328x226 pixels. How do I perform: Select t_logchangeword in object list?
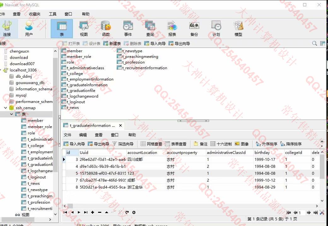coord(80,96)
